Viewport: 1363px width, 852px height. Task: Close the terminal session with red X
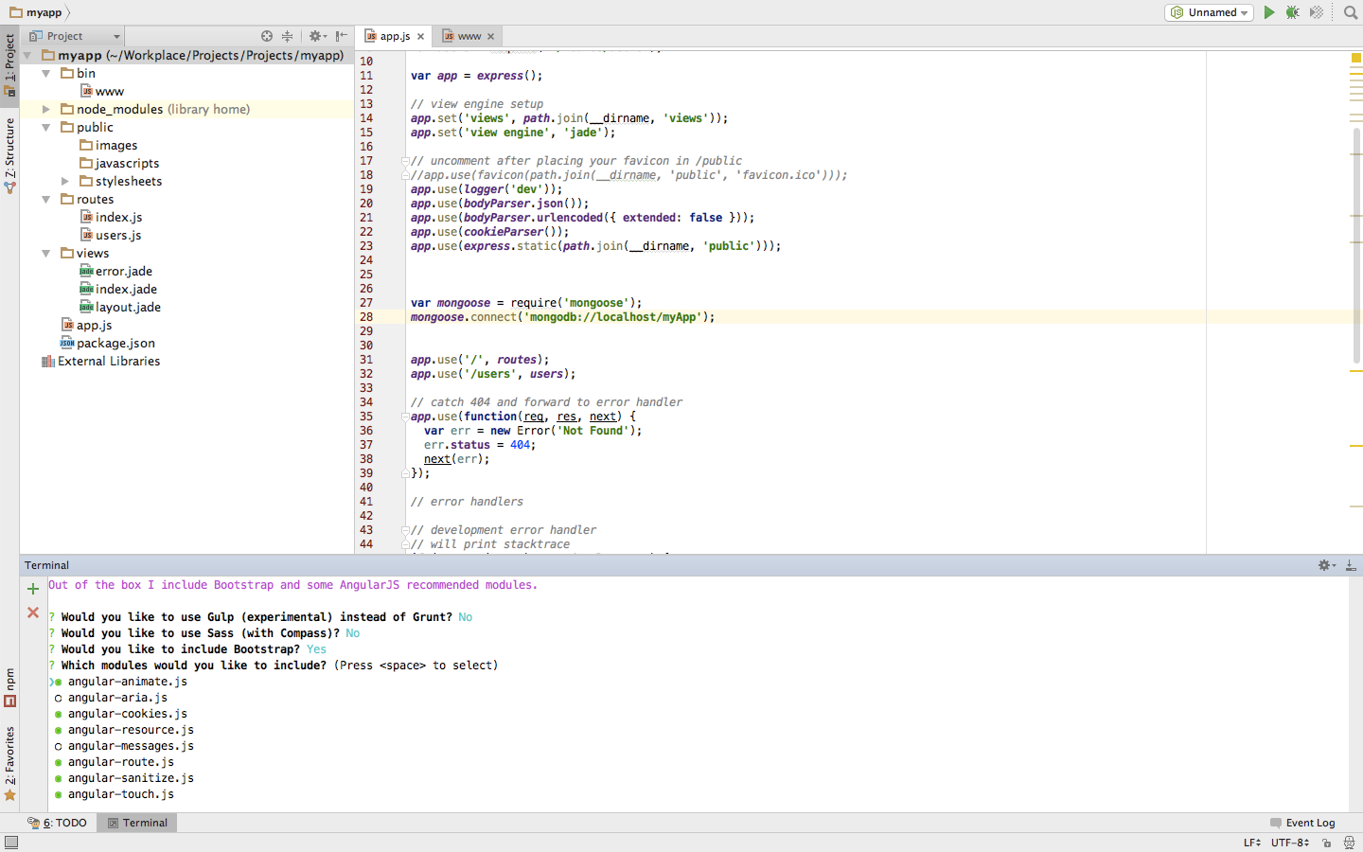coord(33,612)
